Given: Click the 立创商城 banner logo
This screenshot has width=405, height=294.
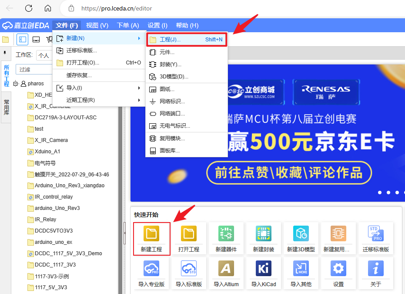Looking at the screenshot, I should tap(251, 92).
